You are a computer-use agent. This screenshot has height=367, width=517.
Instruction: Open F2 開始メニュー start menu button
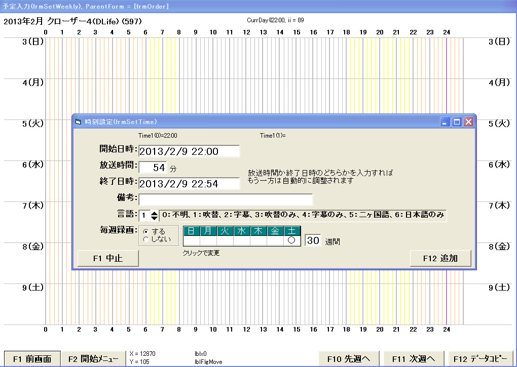[93, 359]
